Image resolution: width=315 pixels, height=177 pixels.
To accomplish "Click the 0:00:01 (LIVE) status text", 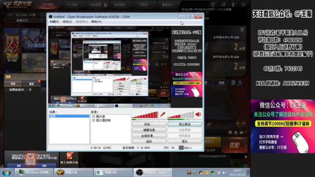I will 101,148.
